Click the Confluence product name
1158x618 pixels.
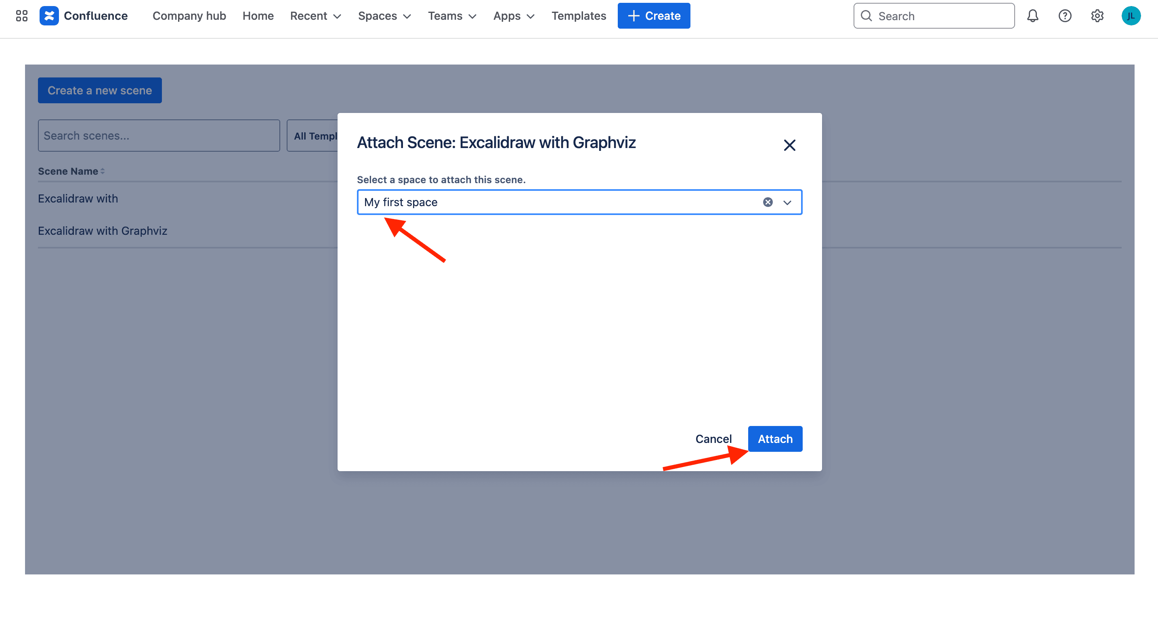pyautogui.click(x=96, y=16)
